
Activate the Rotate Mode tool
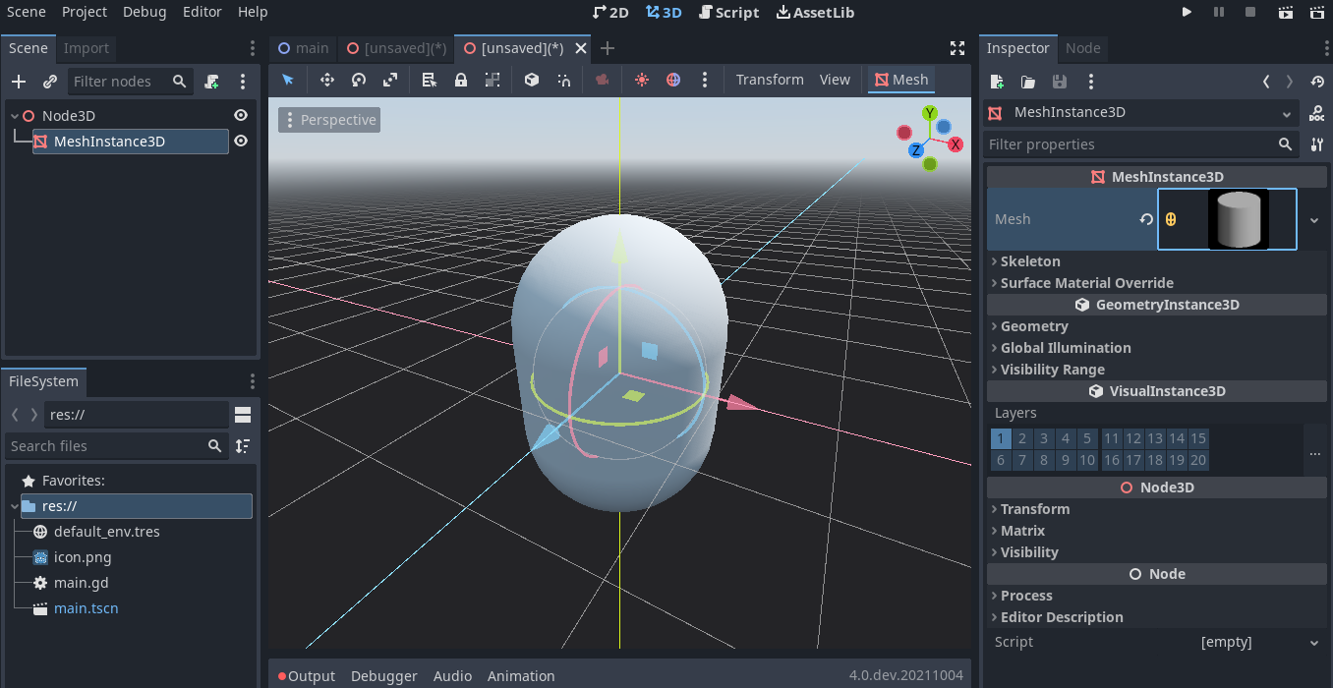(358, 80)
